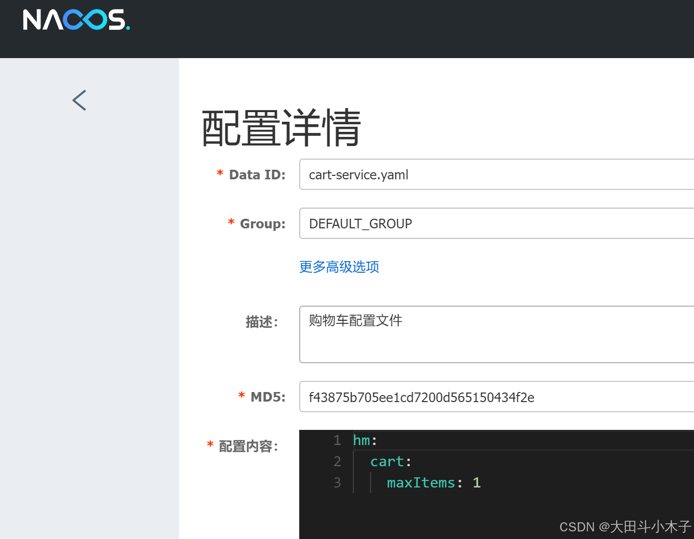Click line number 1 in the editor gutter
Image resolution: width=694 pixels, height=539 pixels.
[337, 440]
